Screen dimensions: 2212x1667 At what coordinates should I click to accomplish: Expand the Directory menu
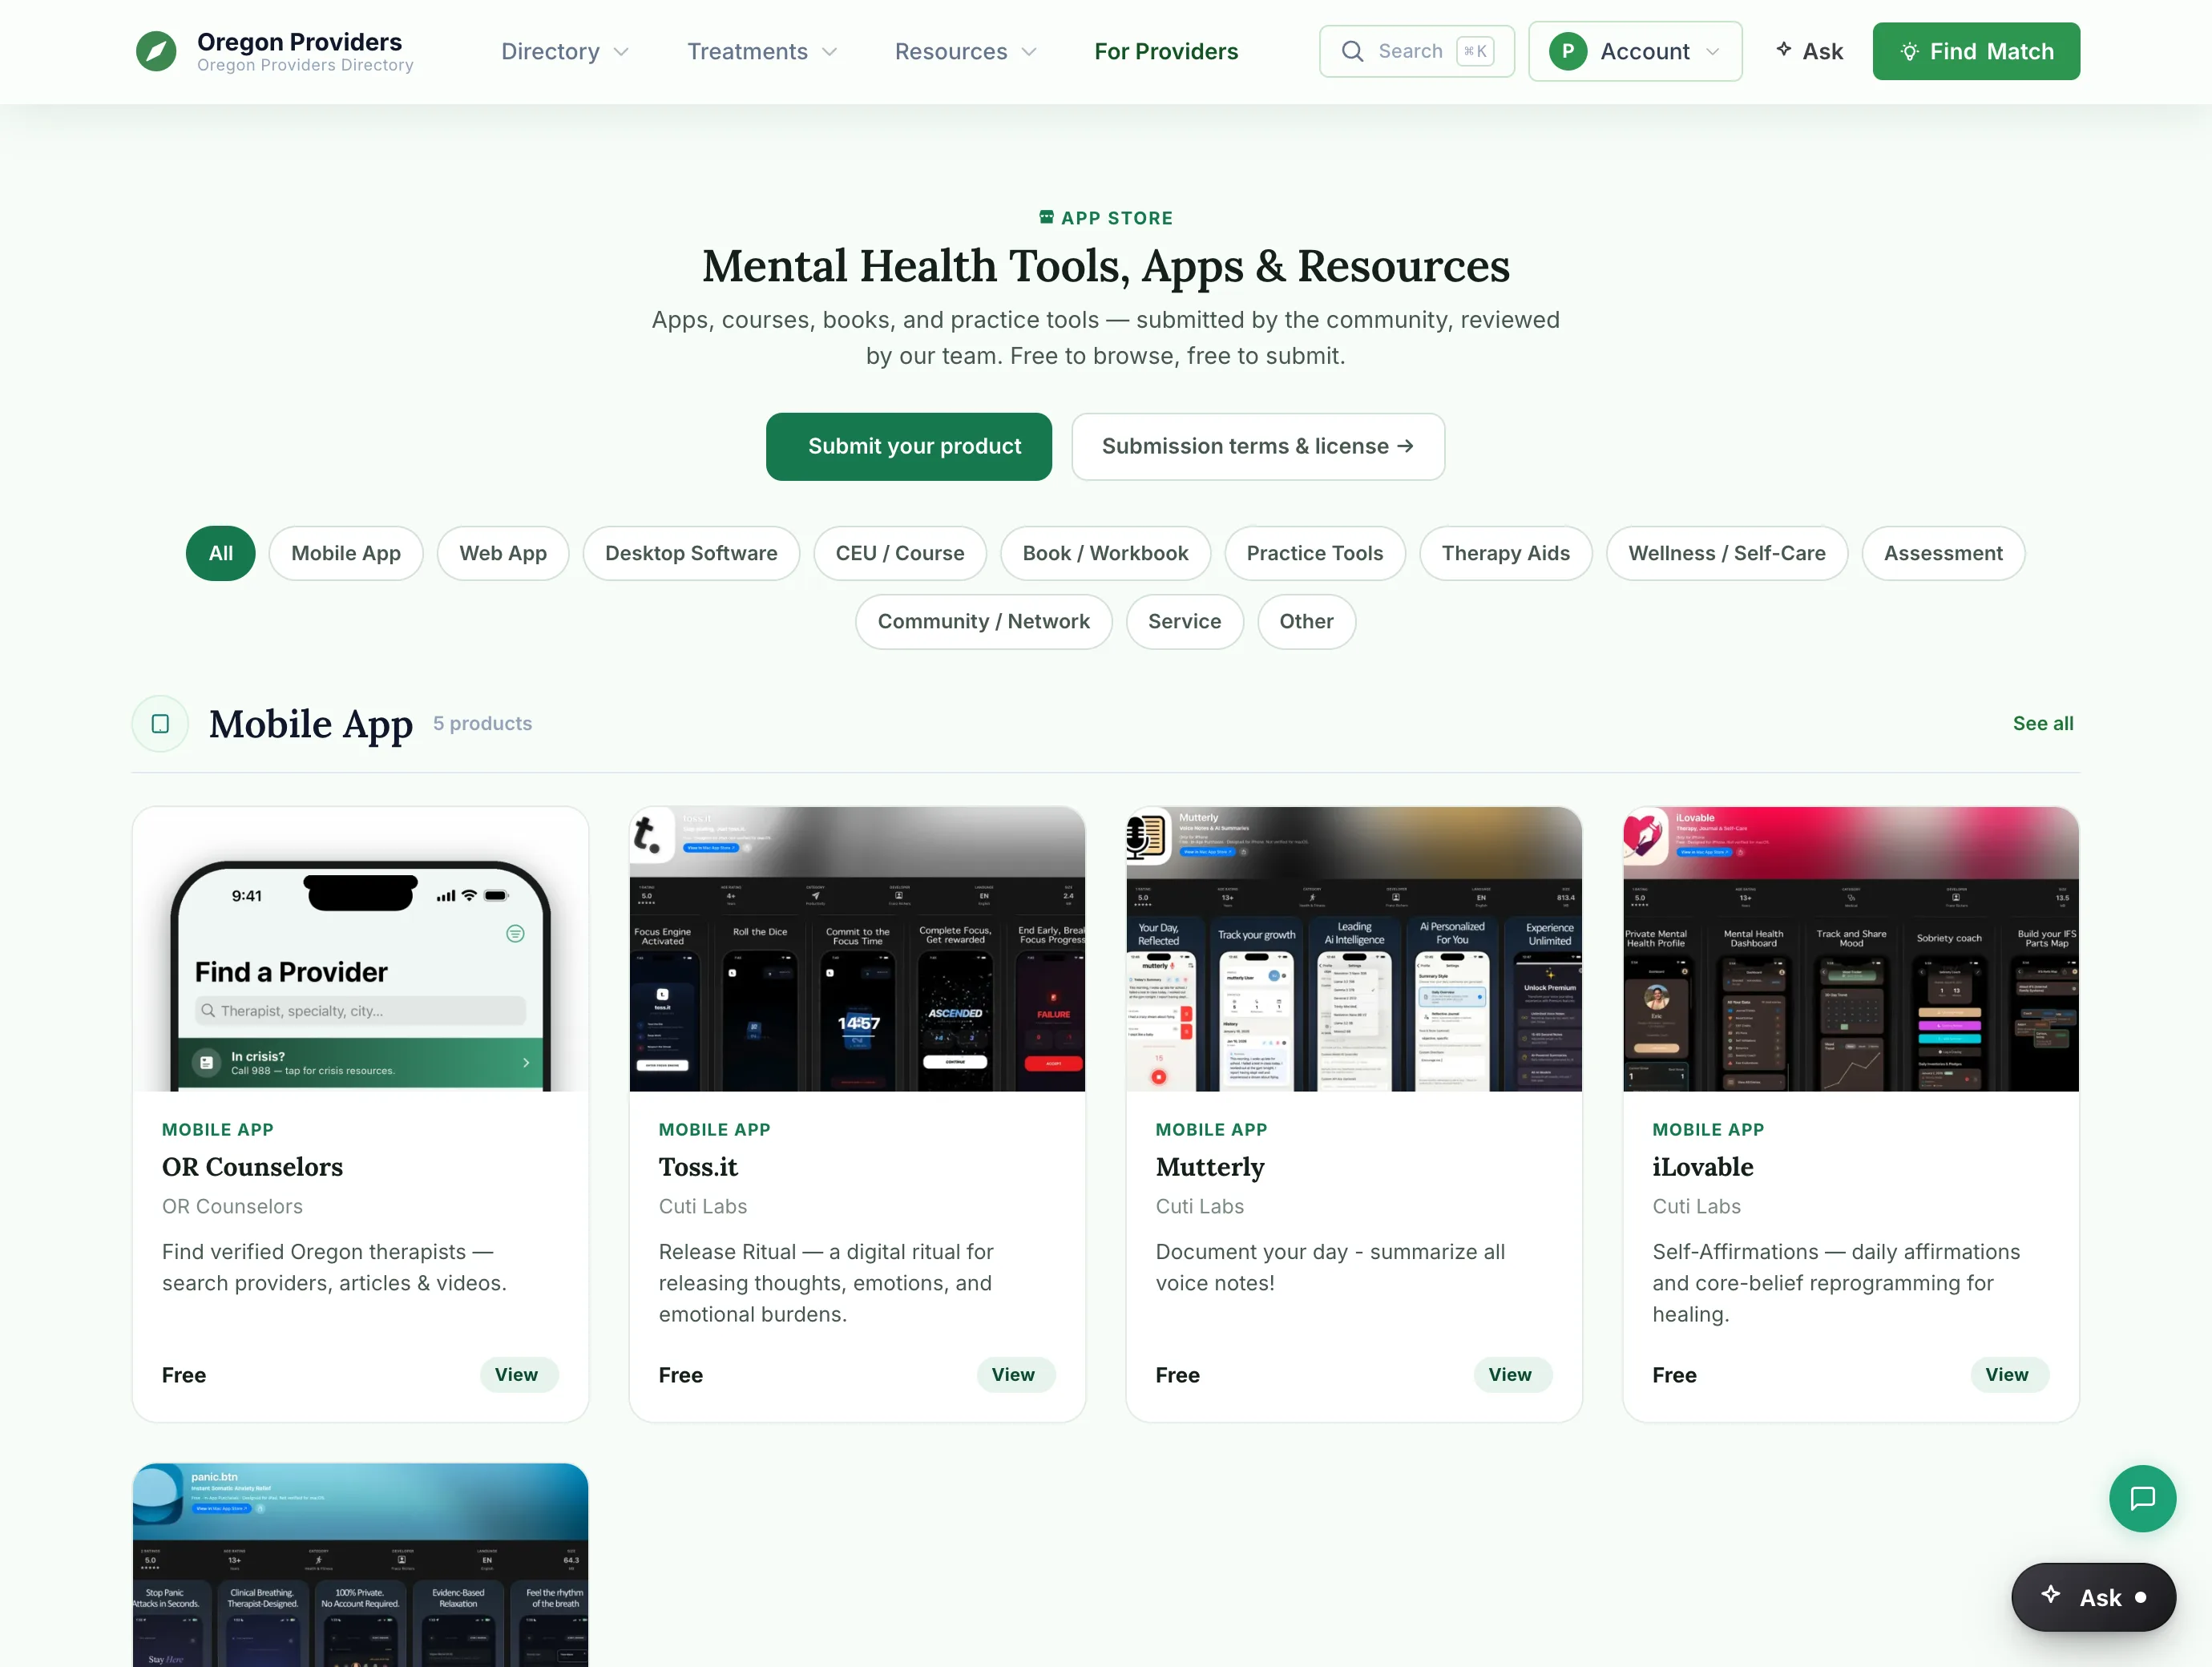pos(565,51)
